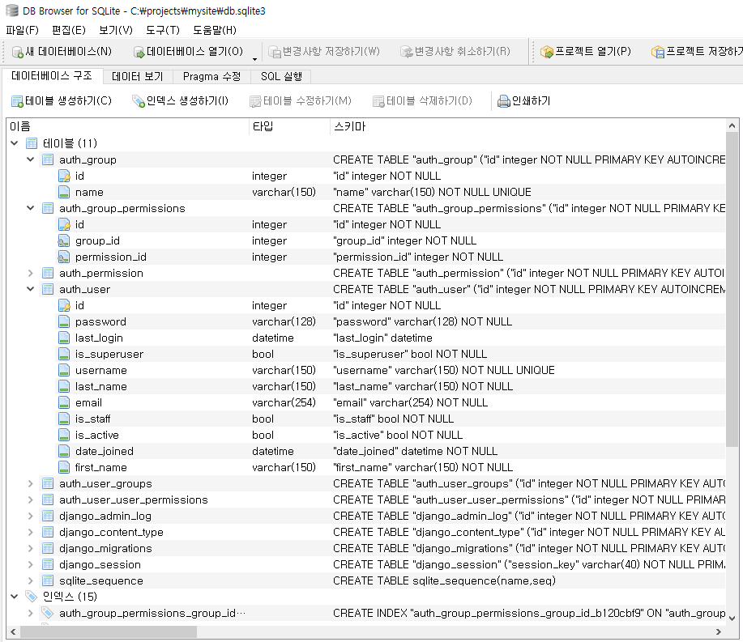Click the 이름 column header

point(128,126)
